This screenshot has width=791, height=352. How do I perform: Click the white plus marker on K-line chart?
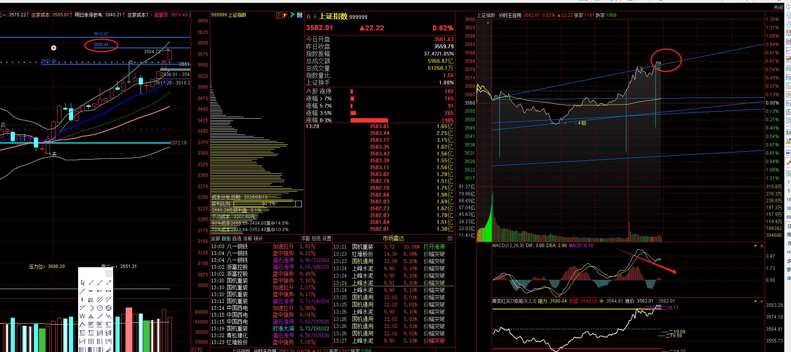(54, 48)
